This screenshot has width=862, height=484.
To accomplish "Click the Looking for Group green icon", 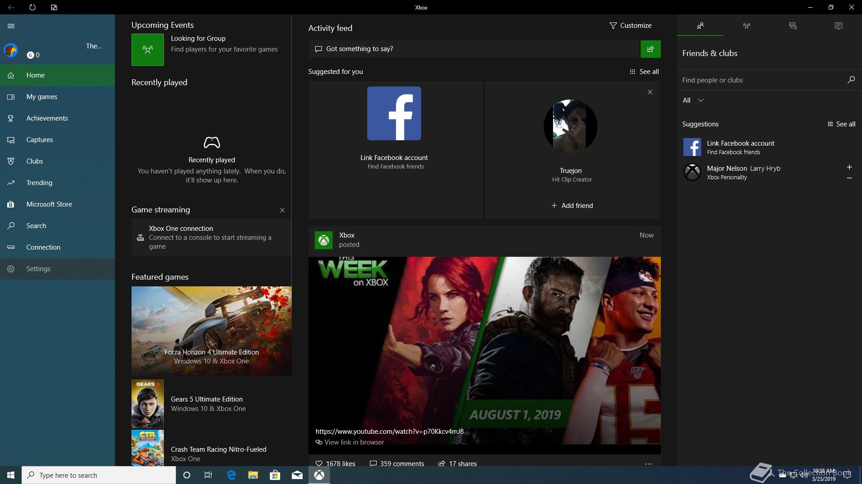I will 148,50.
